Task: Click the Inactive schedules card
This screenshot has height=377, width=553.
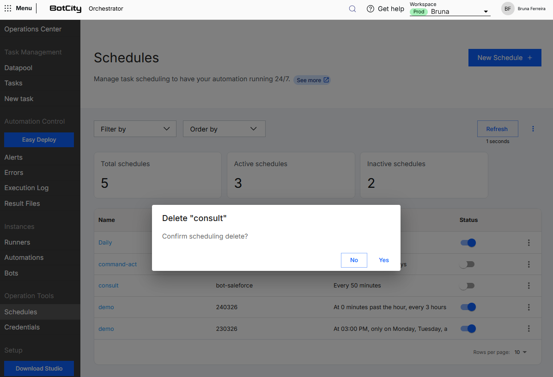Action: coord(424,175)
